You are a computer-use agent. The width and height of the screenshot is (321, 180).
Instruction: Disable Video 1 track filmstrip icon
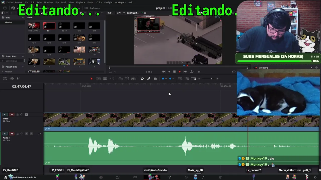pyautogui.click(x=27, y=114)
